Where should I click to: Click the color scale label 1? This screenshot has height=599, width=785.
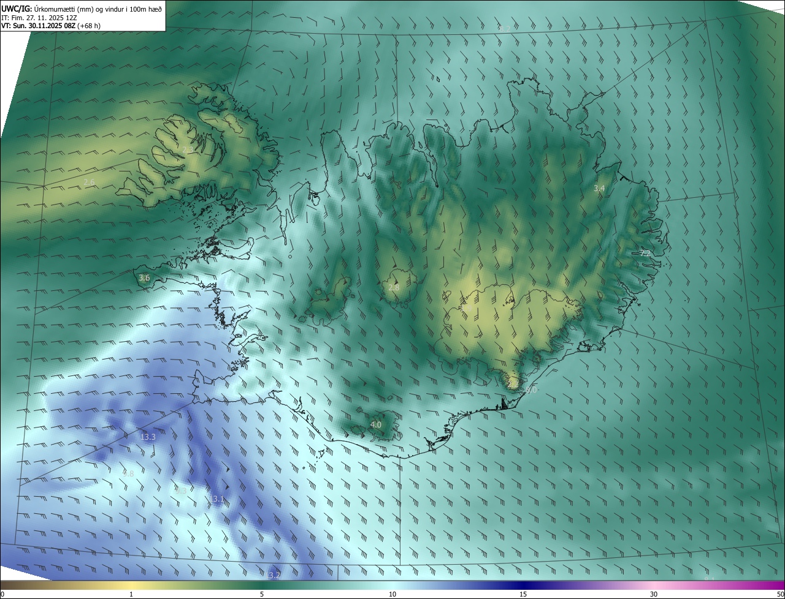pyautogui.click(x=131, y=594)
